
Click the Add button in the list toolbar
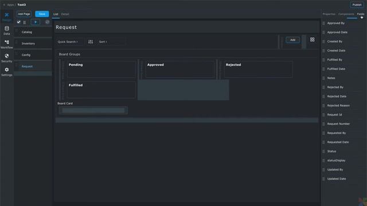292,40
